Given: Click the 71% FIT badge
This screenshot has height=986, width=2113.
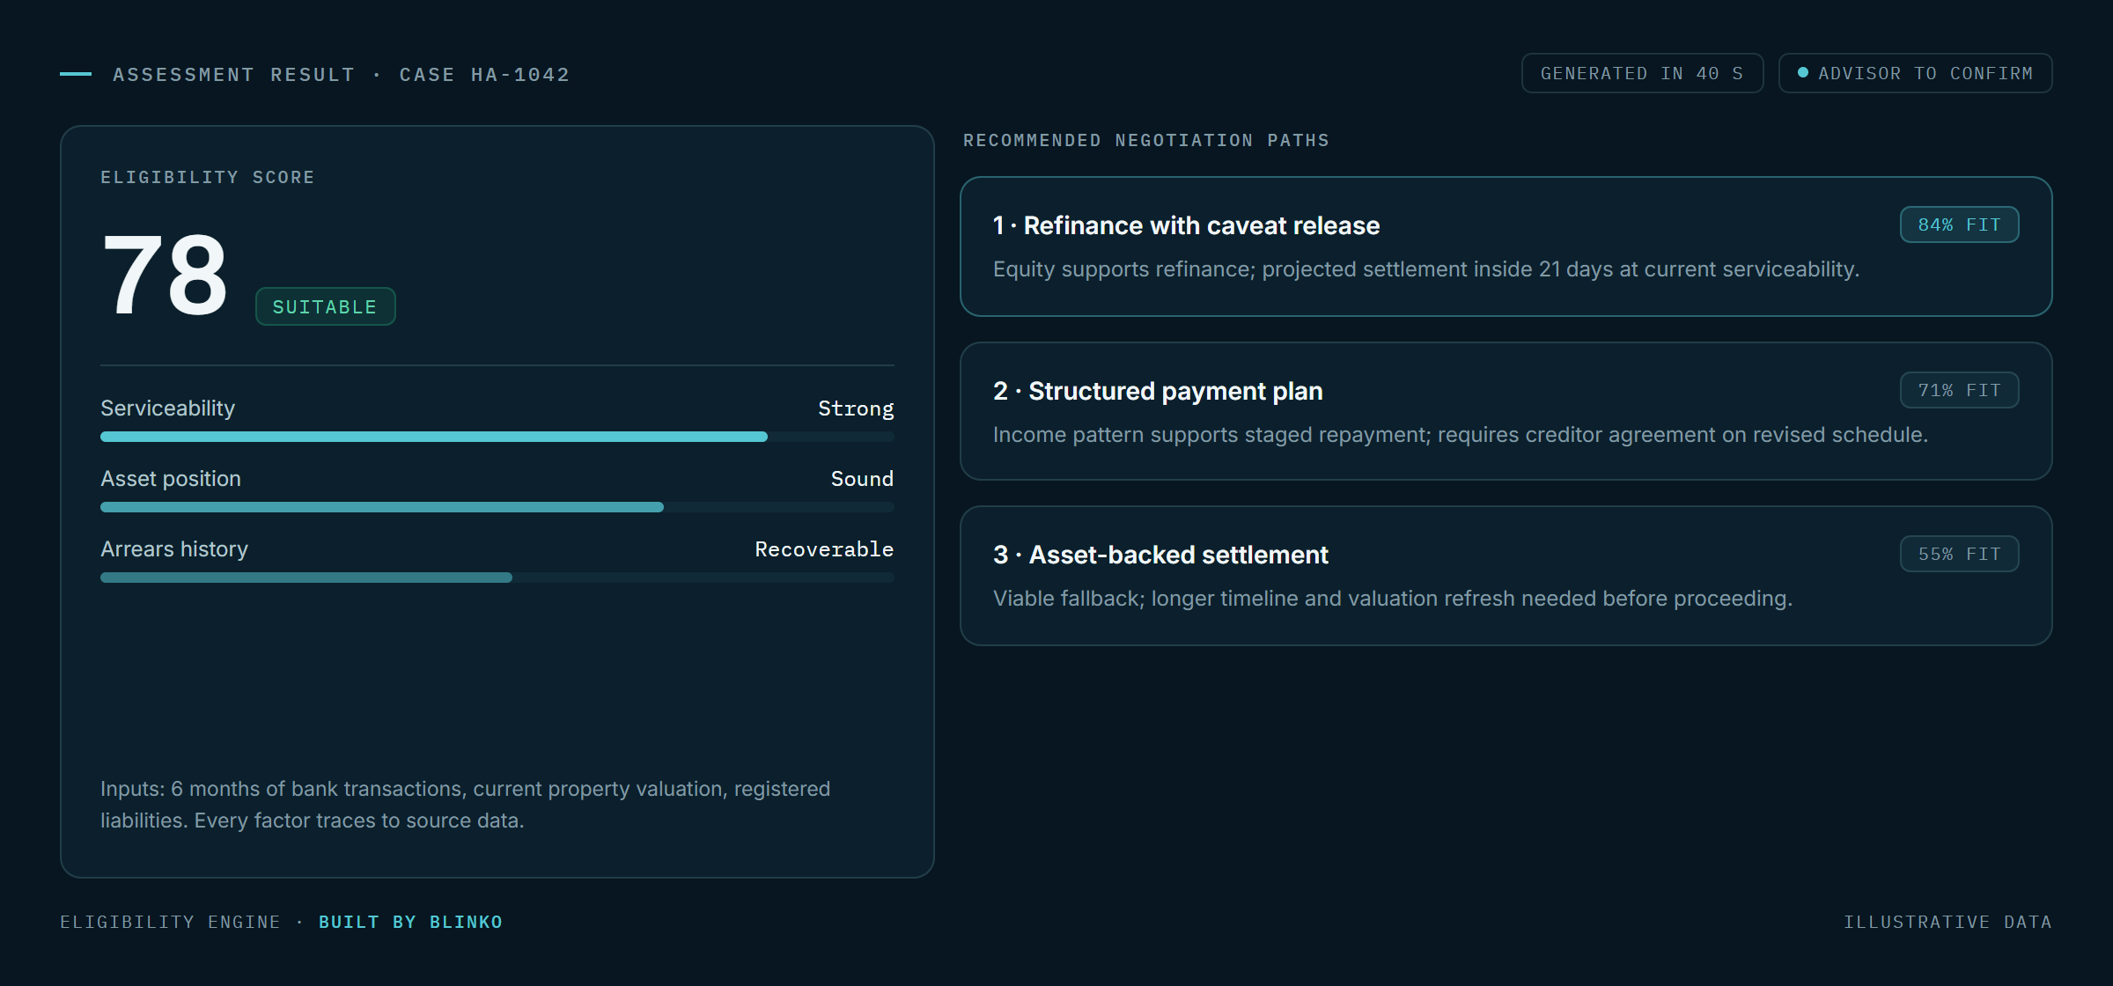Looking at the screenshot, I should [1959, 390].
